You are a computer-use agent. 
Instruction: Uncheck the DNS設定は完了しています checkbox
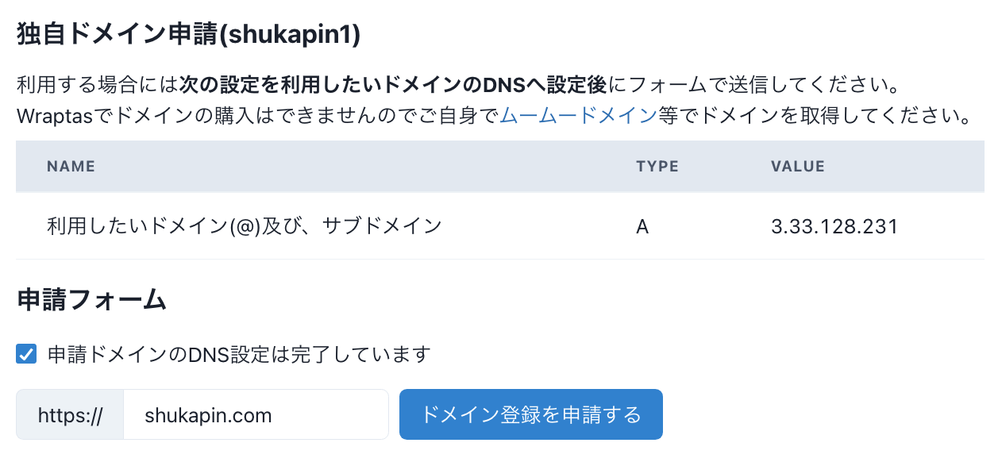point(27,354)
